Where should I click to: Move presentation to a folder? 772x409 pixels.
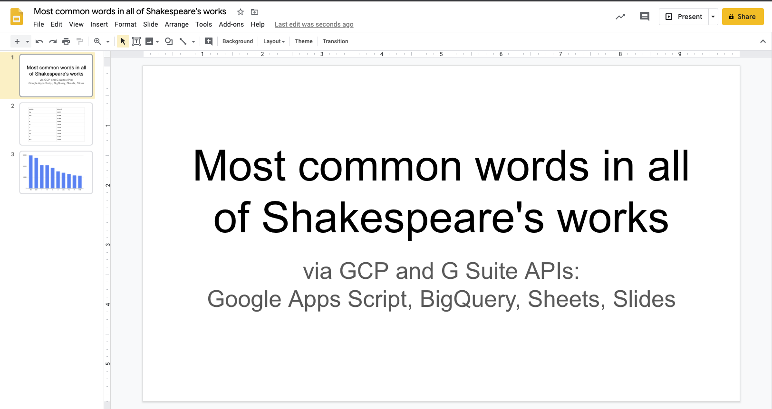pos(254,12)
